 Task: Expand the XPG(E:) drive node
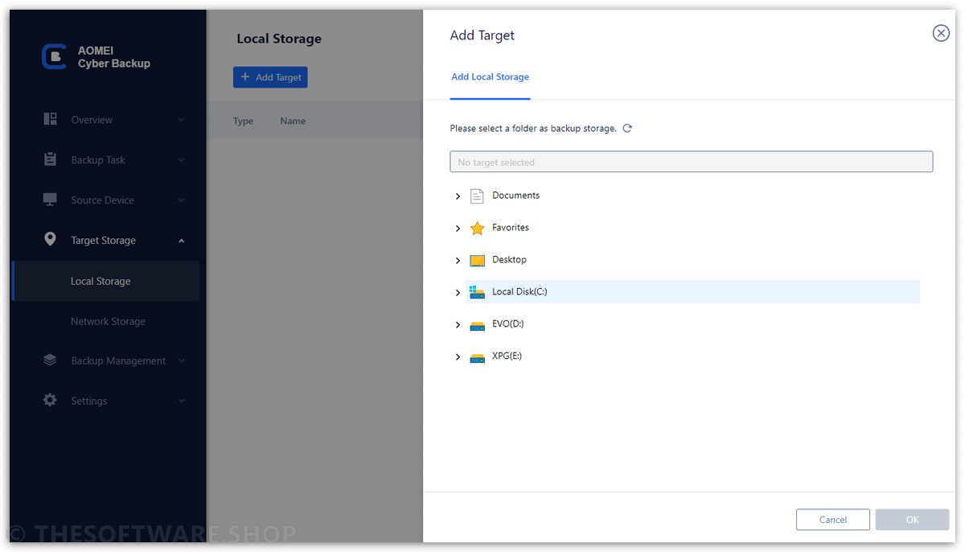point(458,357)
